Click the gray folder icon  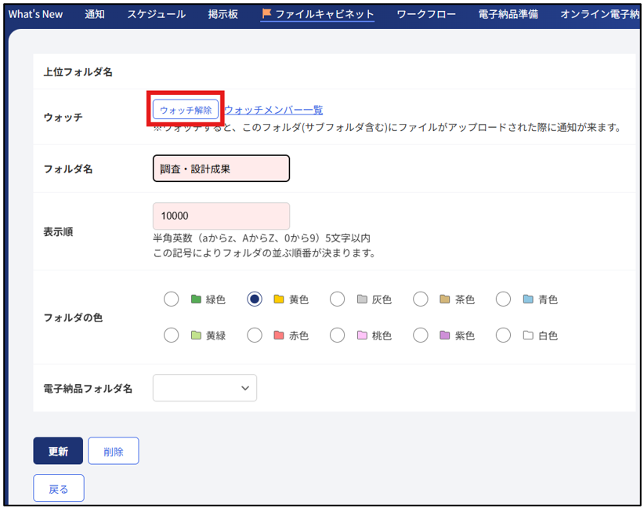pyautogui.click(x=362, y=299)
